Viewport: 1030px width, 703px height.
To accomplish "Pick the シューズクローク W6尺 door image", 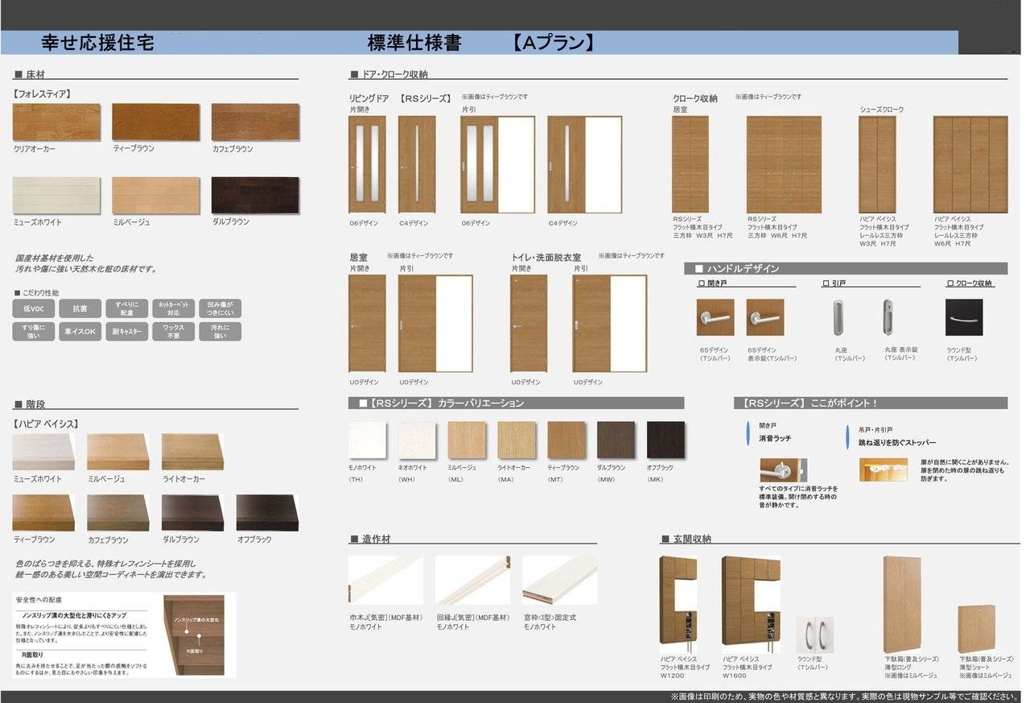I will 970,165.
